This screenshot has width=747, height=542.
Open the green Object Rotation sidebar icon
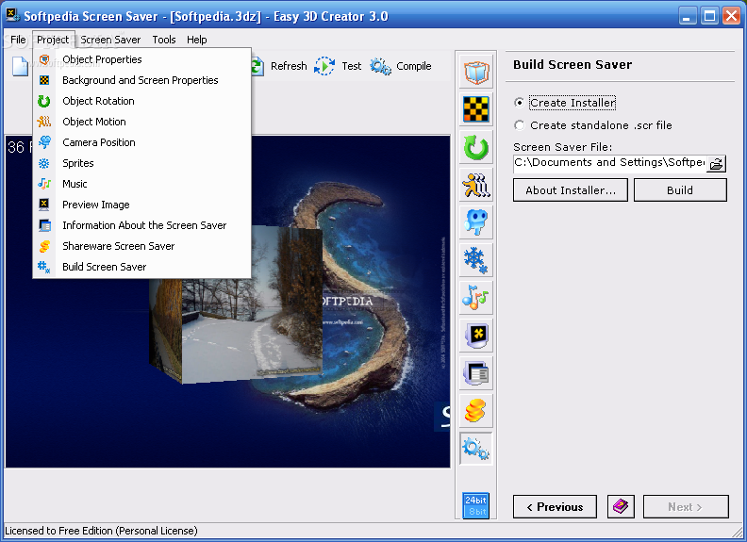476,147
